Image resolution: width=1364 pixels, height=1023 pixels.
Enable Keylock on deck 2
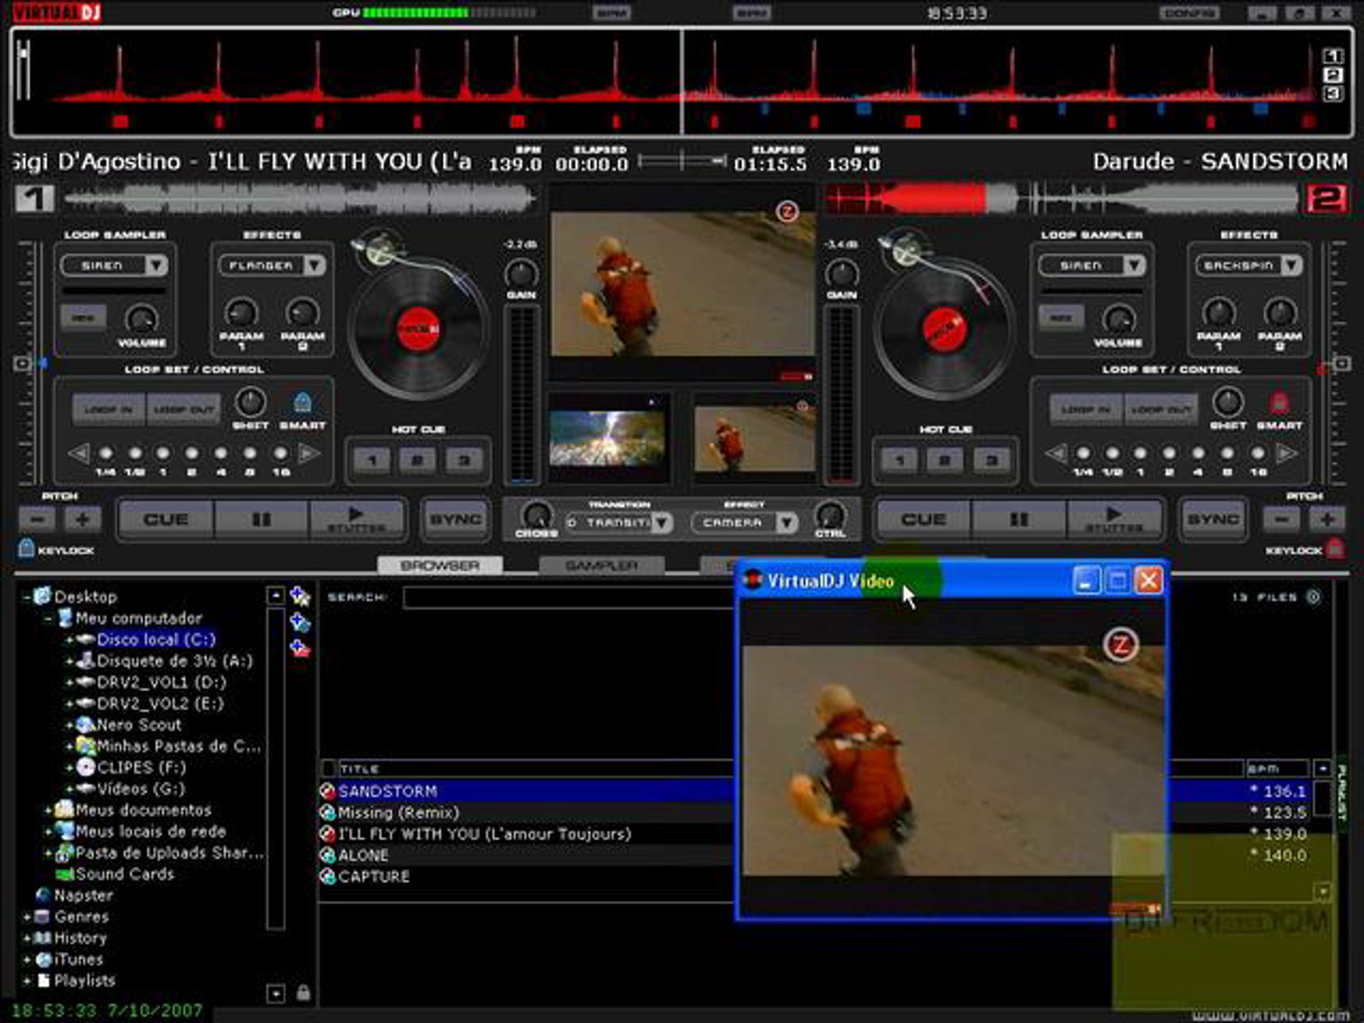coord(1334,548)
